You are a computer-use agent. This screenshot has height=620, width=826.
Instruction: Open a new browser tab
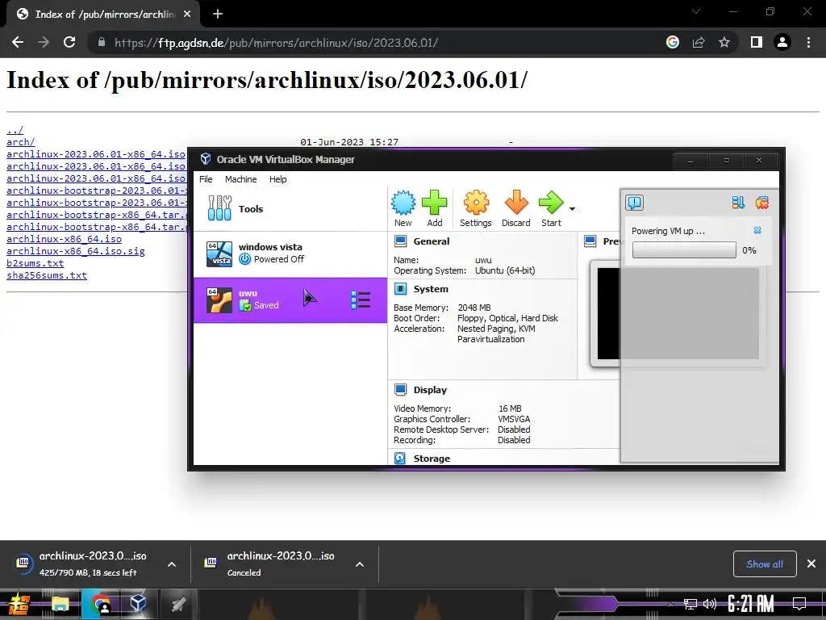[x=218, y=15]
